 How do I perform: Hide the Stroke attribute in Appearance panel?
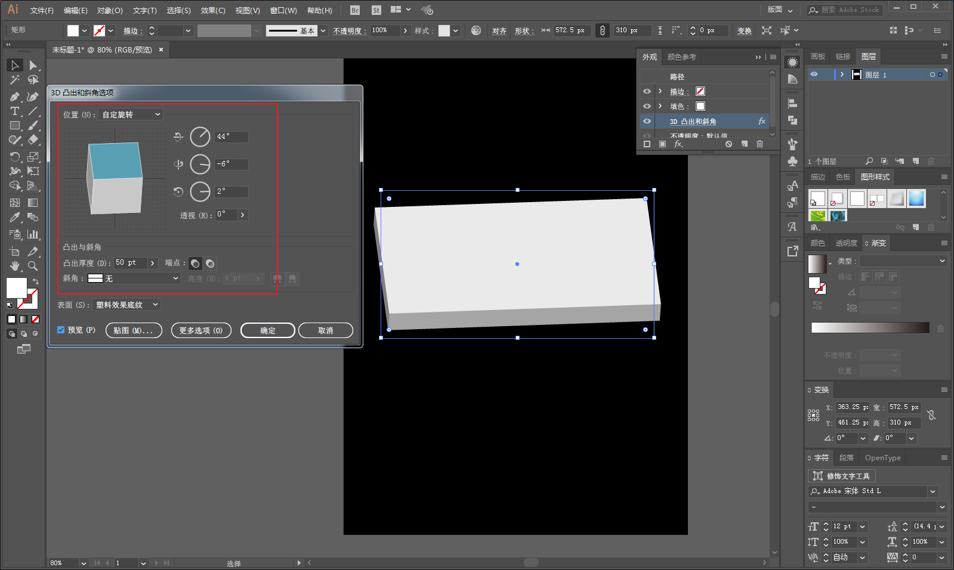pyautogui.click(x=647, y=91)
